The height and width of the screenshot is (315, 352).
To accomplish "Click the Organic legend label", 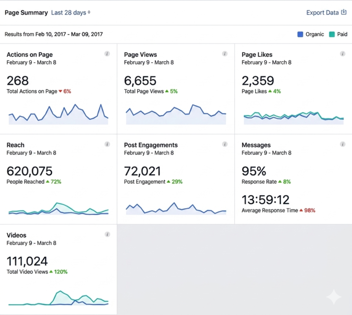I will click(x=315, y=34).
